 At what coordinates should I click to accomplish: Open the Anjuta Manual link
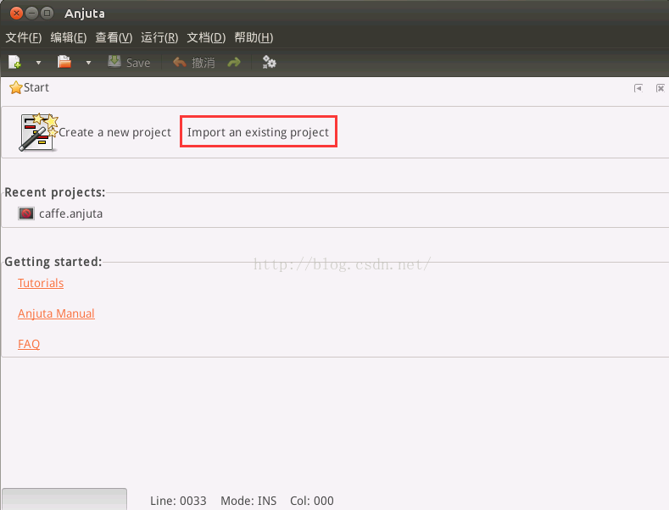pyautogui.click(x=56, y=313)
